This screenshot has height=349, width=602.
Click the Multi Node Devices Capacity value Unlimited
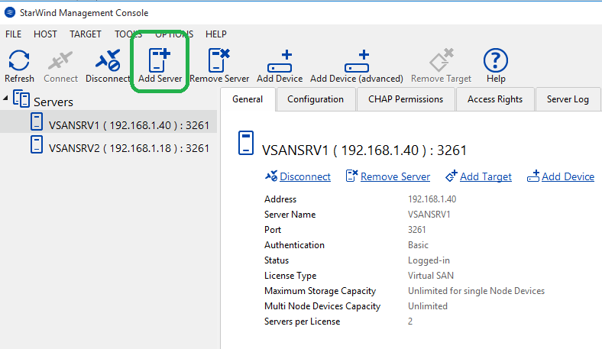click(x=428, y=306)
